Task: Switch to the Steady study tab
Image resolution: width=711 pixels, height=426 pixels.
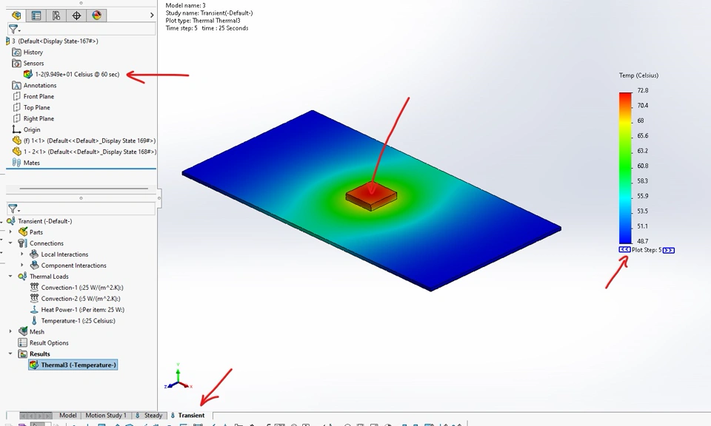Action: [x=149, y=415]
